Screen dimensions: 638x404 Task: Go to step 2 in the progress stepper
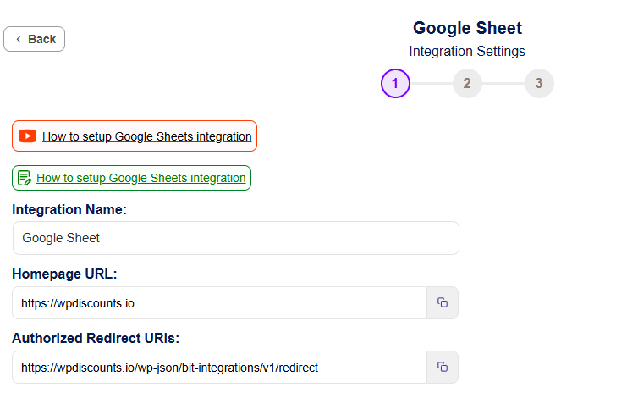(x=467, y=84)
